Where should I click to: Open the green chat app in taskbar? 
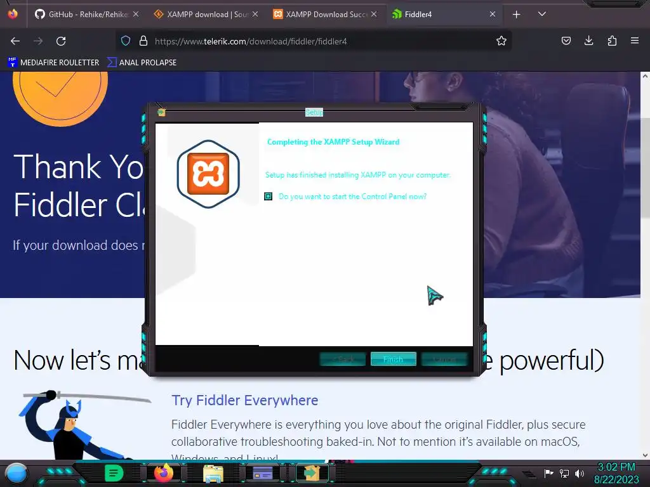(114, 473)
